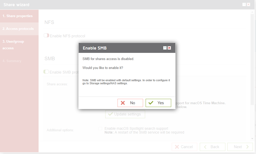Viewport: 256px width, 154px height.
Task: Close the Enable SMB dialog with red X
Action: coord(169,48)
